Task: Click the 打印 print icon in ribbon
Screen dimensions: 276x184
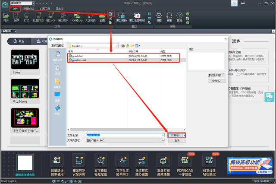Action: pos(27,17)
